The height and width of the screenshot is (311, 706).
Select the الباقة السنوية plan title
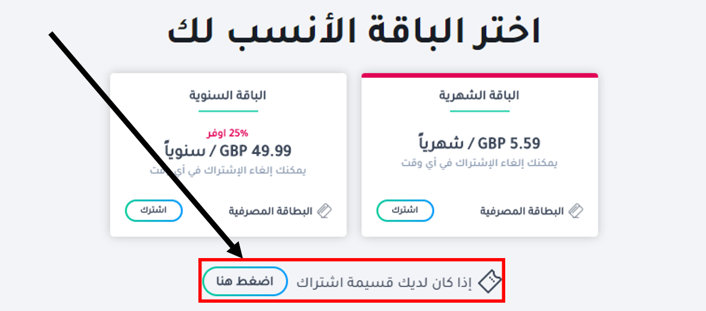click(x=228, y=95)
